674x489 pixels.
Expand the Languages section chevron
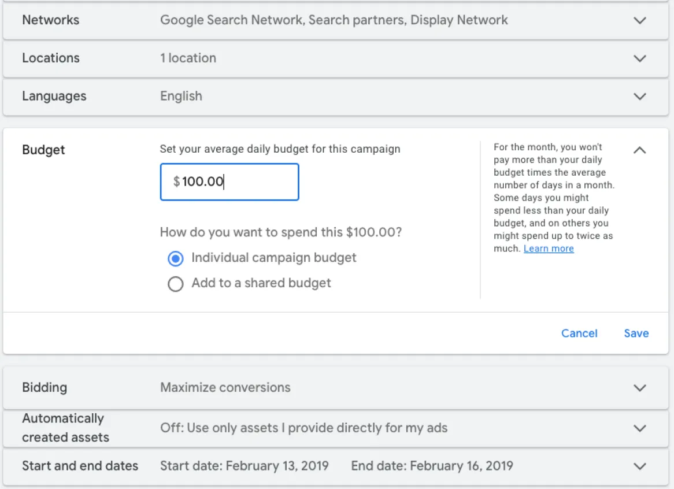click(640, 97)
